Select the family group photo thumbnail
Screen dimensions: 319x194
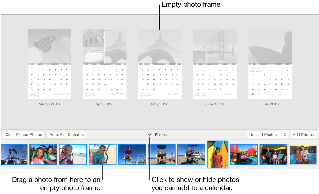273,154
